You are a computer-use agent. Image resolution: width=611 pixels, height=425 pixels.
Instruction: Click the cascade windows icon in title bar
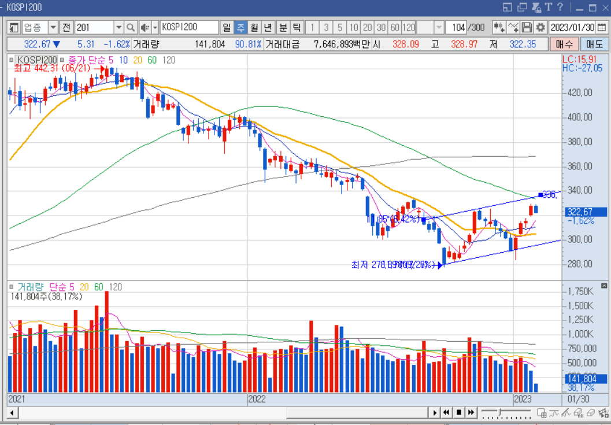click(522, 7)
